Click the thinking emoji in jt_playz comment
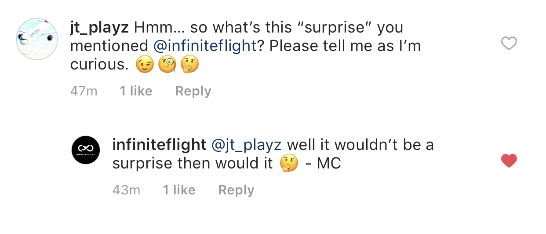The image size is (546, 234). point(190,65)
